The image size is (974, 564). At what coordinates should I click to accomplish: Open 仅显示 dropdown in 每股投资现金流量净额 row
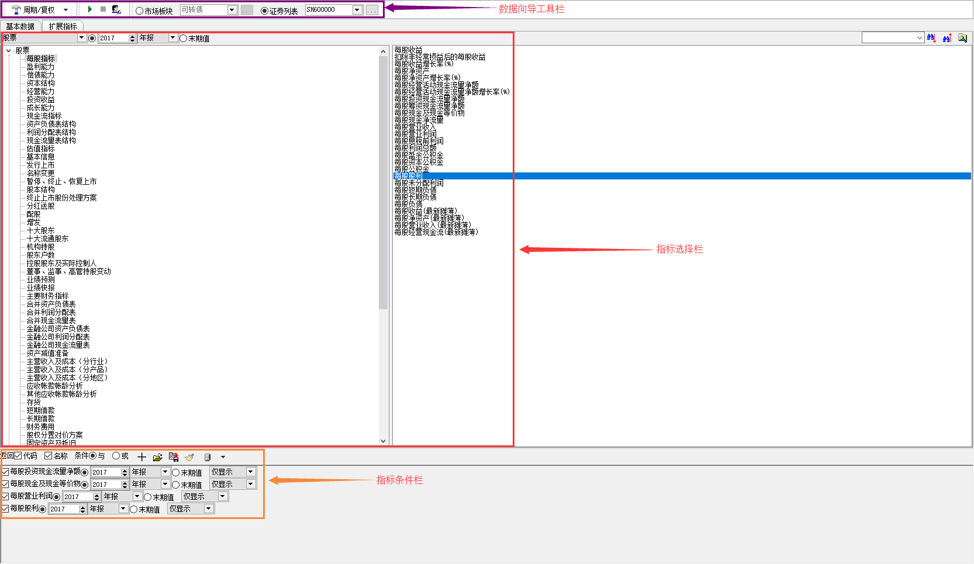[251, 472]
